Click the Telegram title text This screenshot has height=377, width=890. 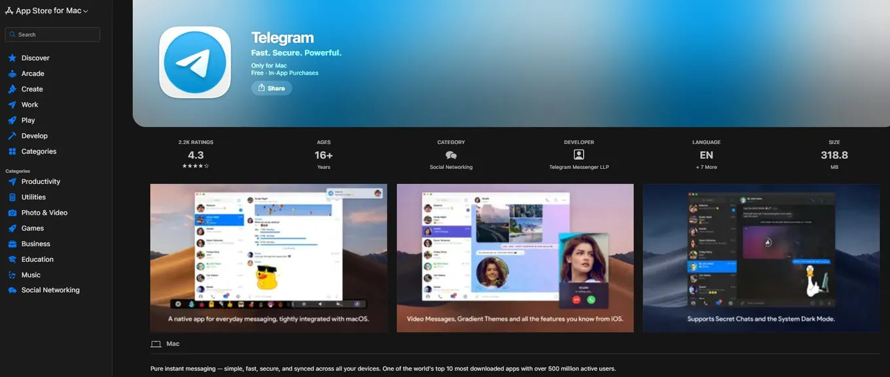pos(283,38)
